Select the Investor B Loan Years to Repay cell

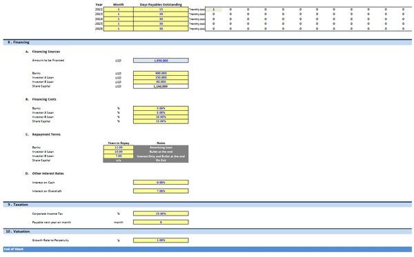118,156
